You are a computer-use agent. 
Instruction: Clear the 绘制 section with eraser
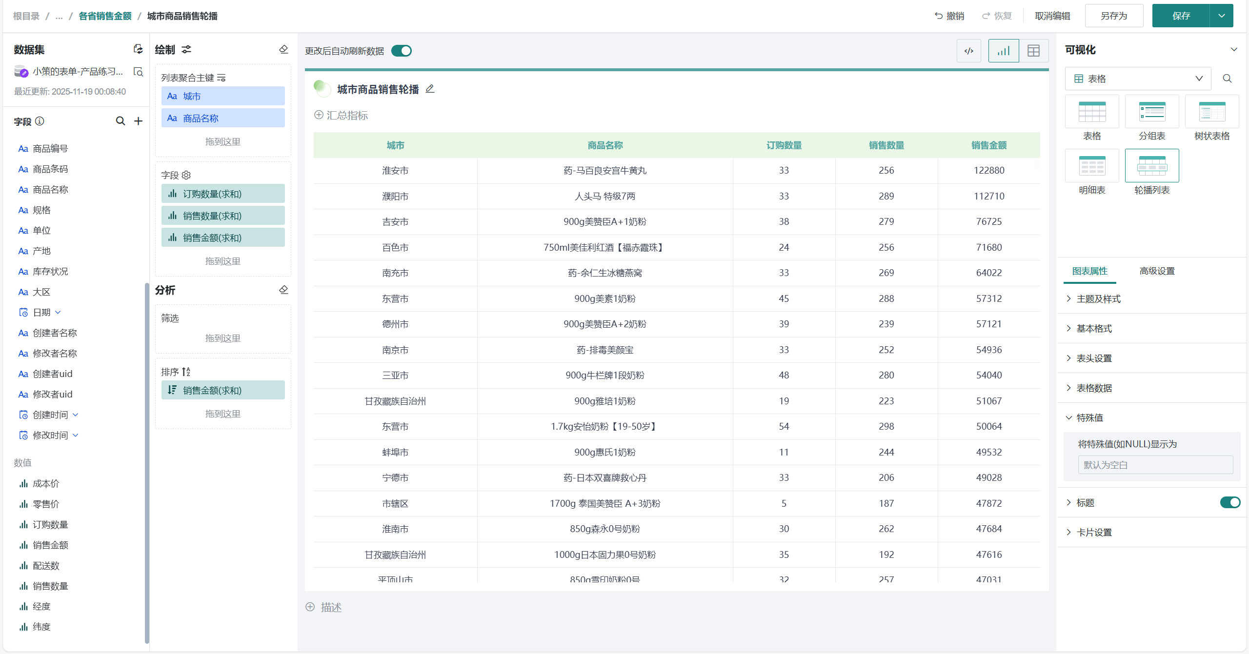click(283, 49)
